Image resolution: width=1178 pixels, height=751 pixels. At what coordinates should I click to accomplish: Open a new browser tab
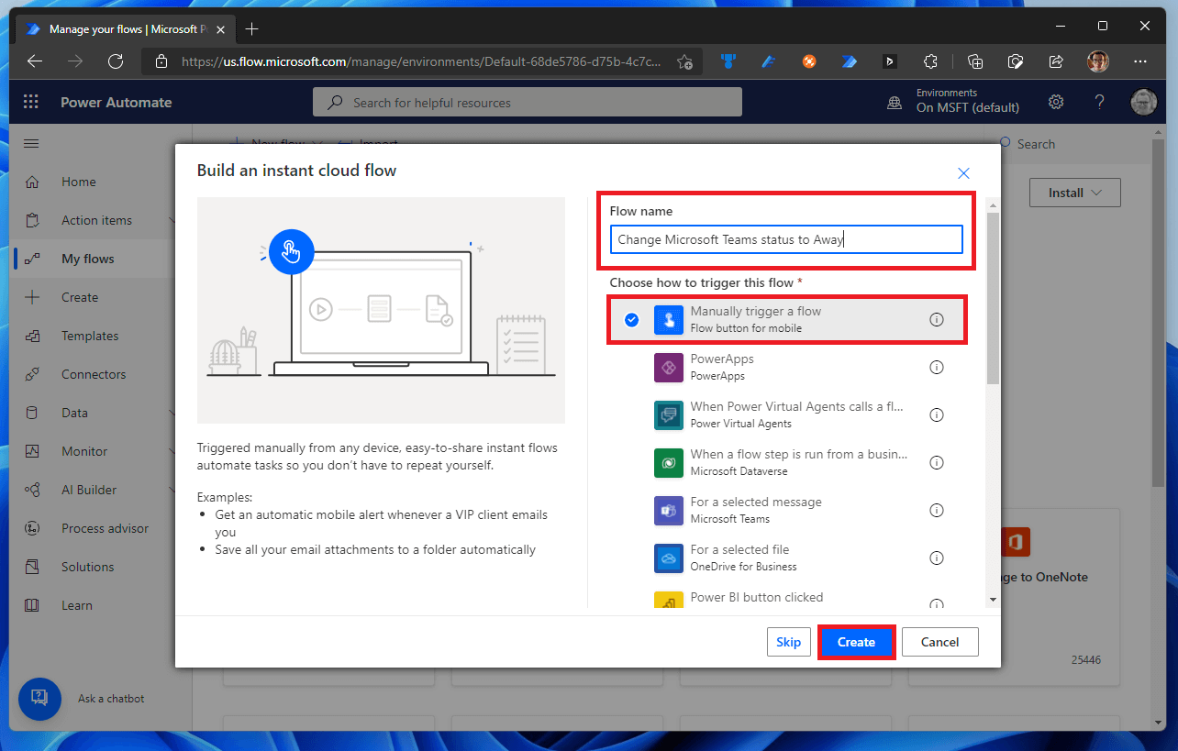[x=252, y=28]
